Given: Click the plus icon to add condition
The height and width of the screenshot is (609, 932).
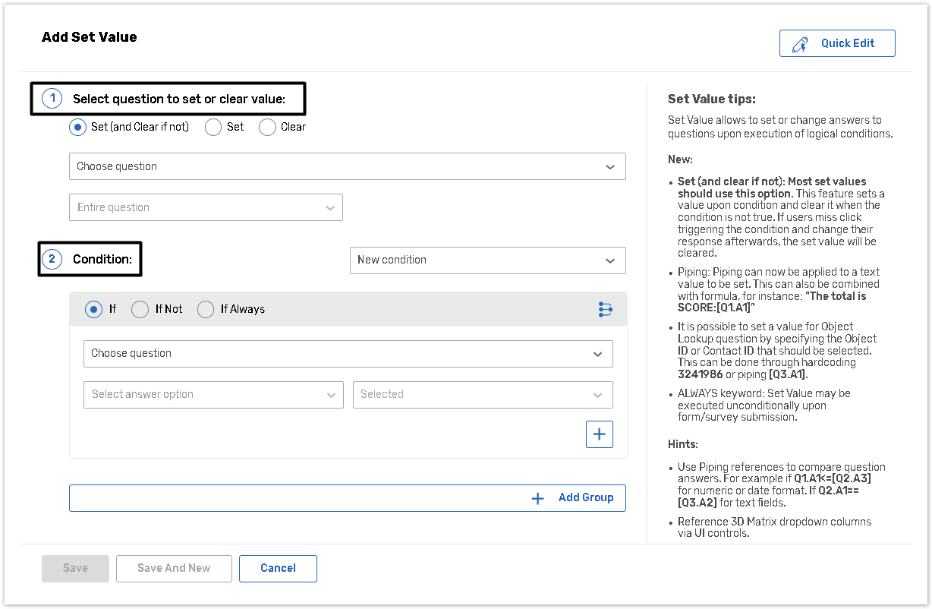Looking at the screenshot, I should pos(599,434).
